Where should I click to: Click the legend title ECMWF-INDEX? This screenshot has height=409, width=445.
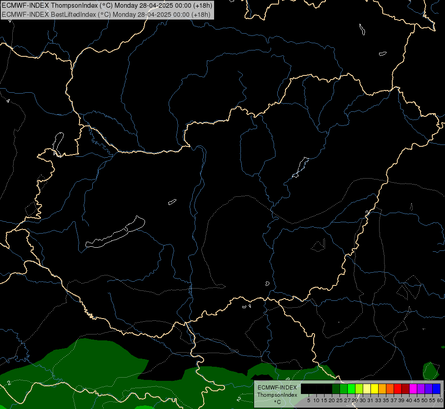(277, 388)
